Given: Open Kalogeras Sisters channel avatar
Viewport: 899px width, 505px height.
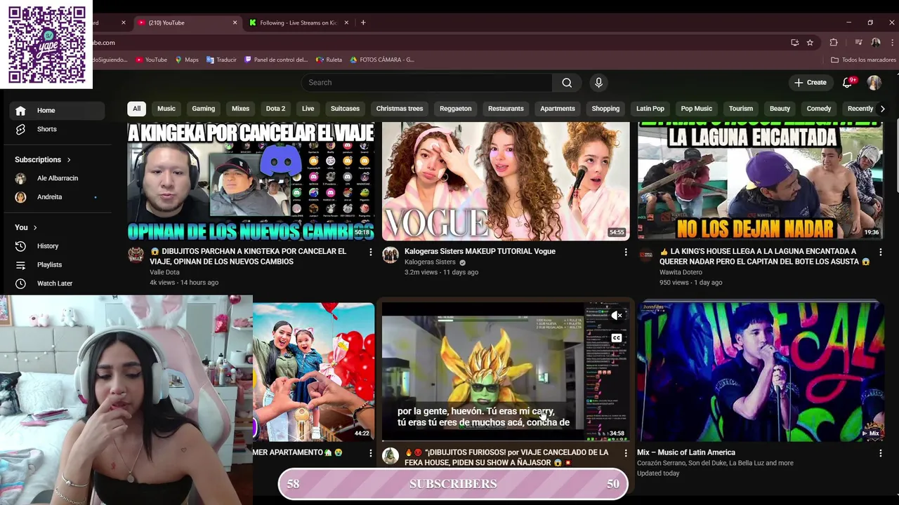Looking at the screenshot, I should point(391,255).
